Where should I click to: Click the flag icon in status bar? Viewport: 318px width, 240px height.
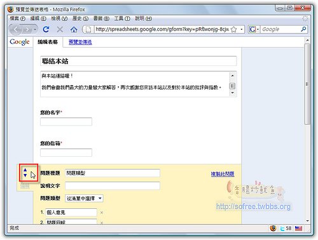click(298, 229)
